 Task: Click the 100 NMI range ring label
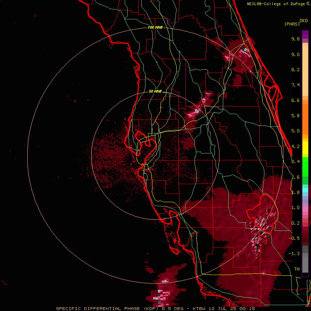155,27
